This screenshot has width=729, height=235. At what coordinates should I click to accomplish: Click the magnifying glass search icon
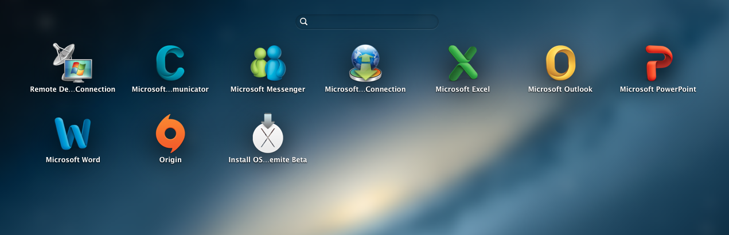pyautogui.click(x=304, y=22)
